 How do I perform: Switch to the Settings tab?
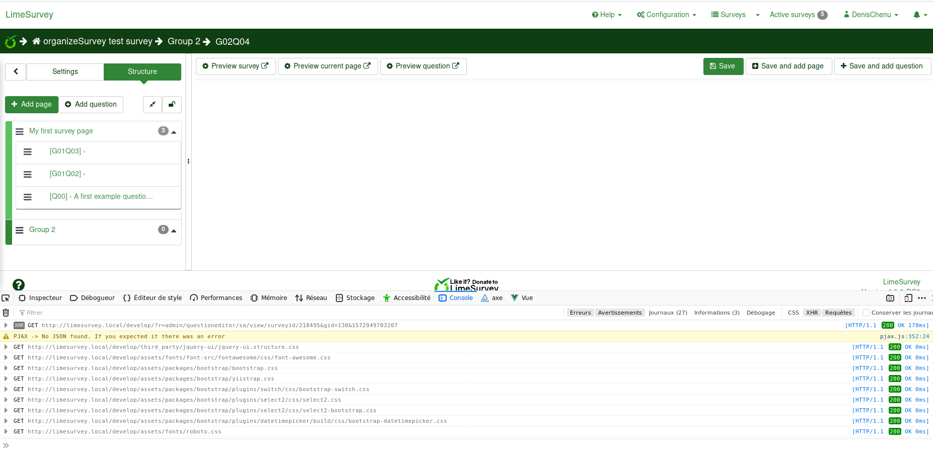pyautogui.click(x=65, y=71)
